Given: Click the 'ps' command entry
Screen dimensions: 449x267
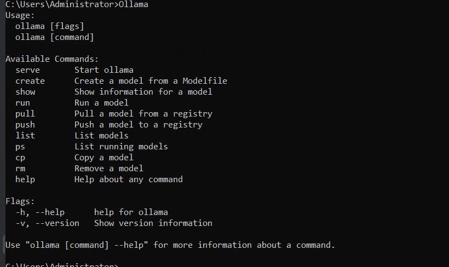Looking at the screenshot, I should tap(20, 147).
